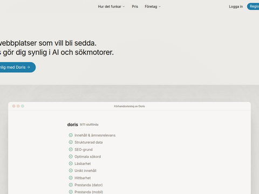Click the 'doris' heading in preview
Viewport: 259px width, 194px height.
point(73,124)
